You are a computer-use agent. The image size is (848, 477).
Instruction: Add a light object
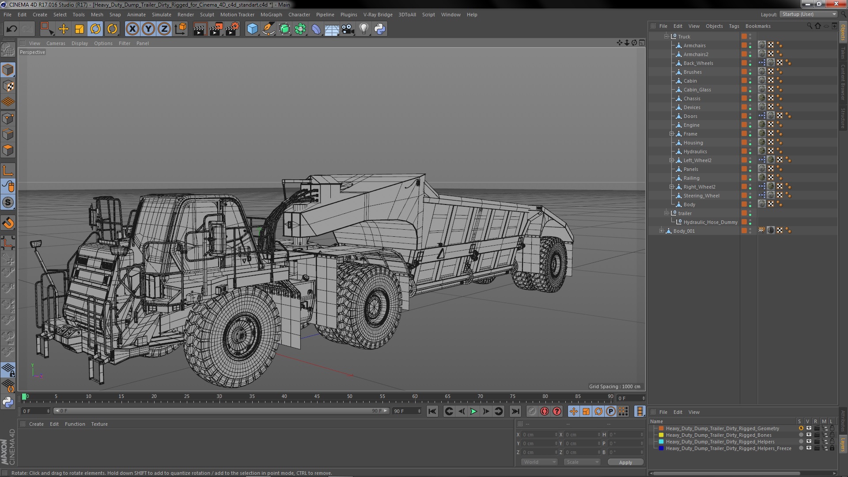pos(364,29)
